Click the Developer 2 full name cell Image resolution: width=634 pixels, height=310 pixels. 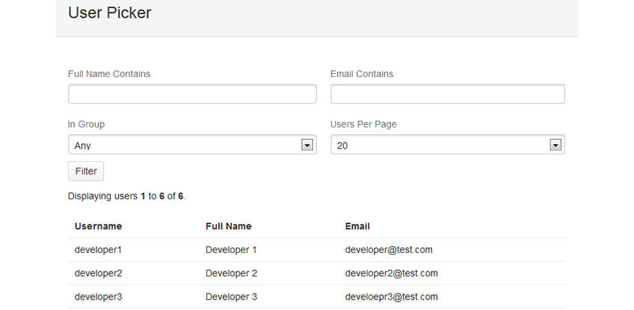click(x=231, y=273)
